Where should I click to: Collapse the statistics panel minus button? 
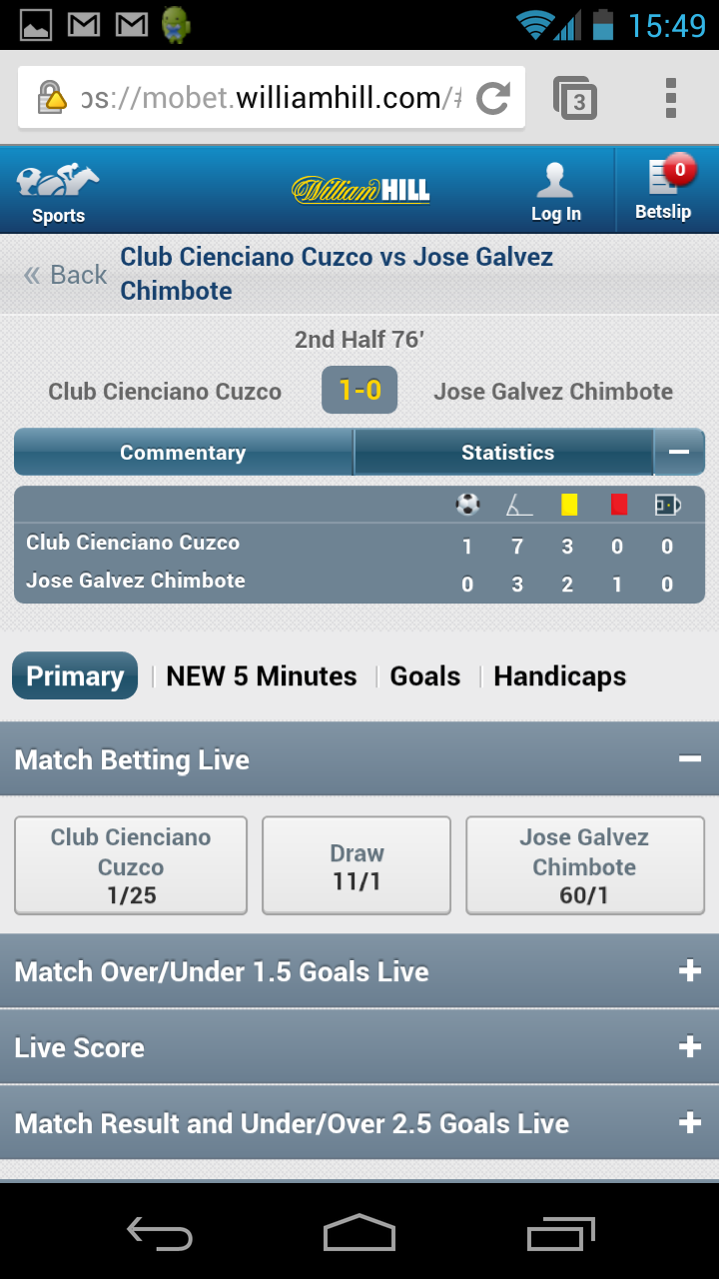pos(679,452)
